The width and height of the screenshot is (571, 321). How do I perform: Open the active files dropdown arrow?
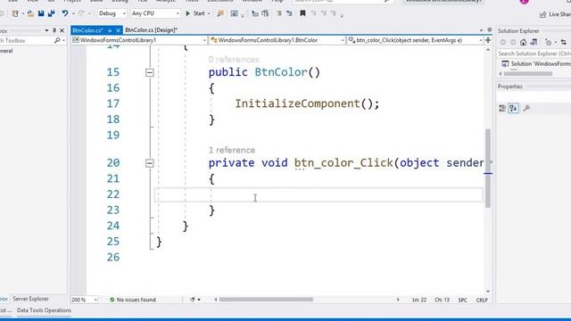(481, 30)
